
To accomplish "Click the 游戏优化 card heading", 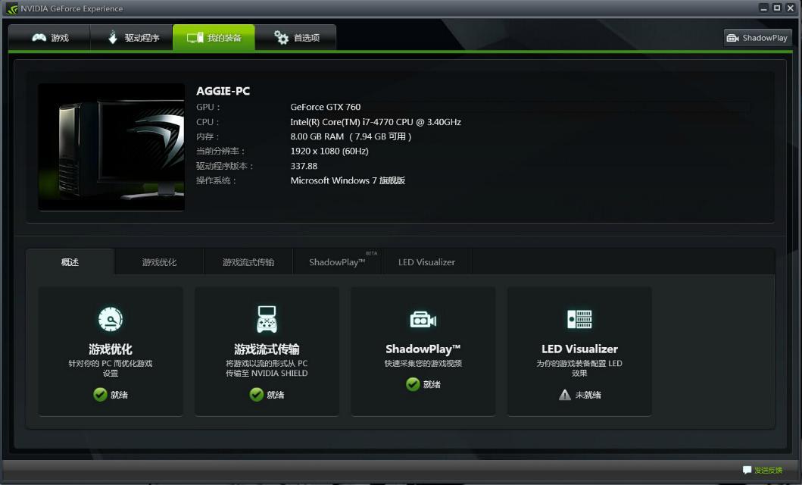I will [111, 349].
